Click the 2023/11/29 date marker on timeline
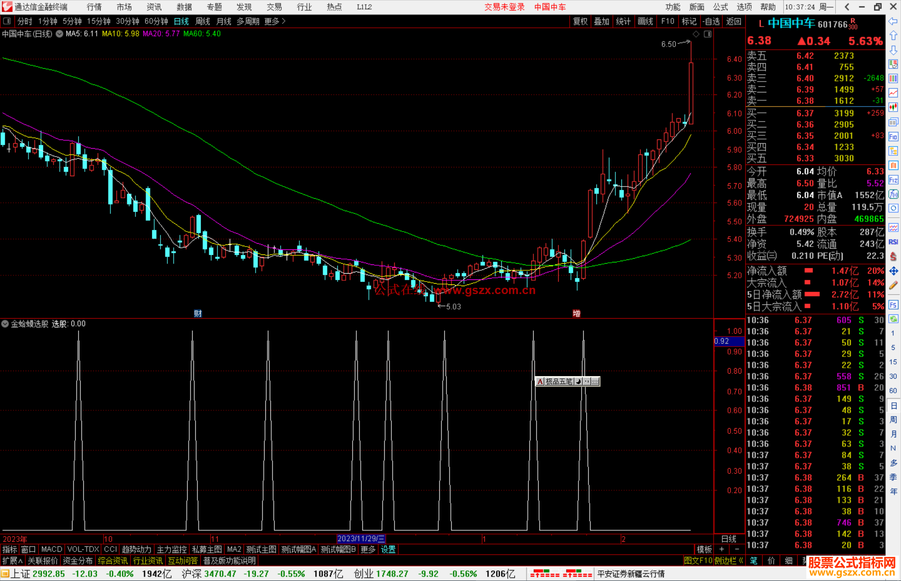The image size is (901, 581). point(361,539)
